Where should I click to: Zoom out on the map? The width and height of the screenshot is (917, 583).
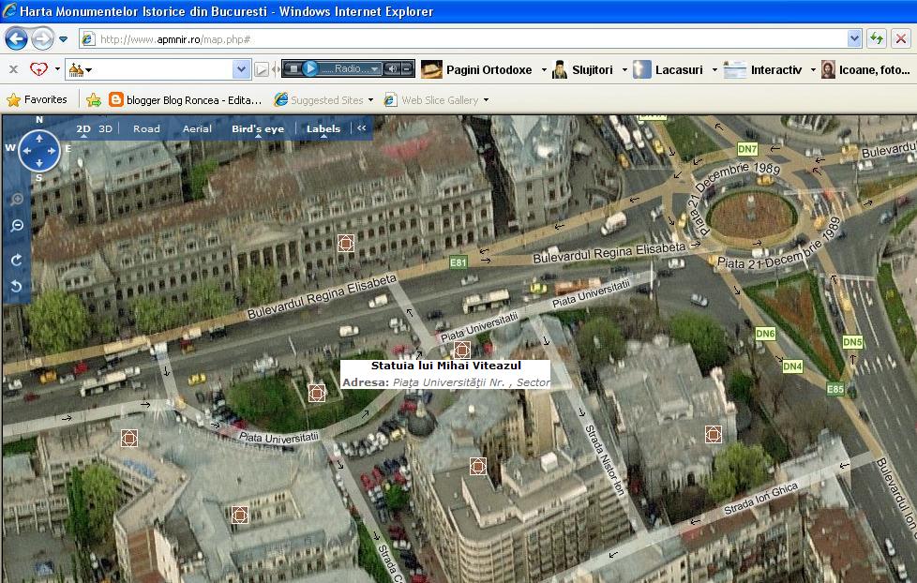point(16,225)
